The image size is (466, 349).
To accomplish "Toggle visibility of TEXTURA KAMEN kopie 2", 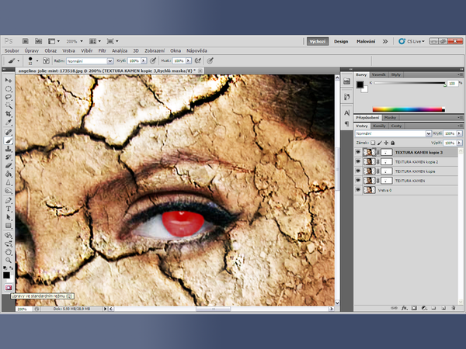I will click(x=358, y=161).
